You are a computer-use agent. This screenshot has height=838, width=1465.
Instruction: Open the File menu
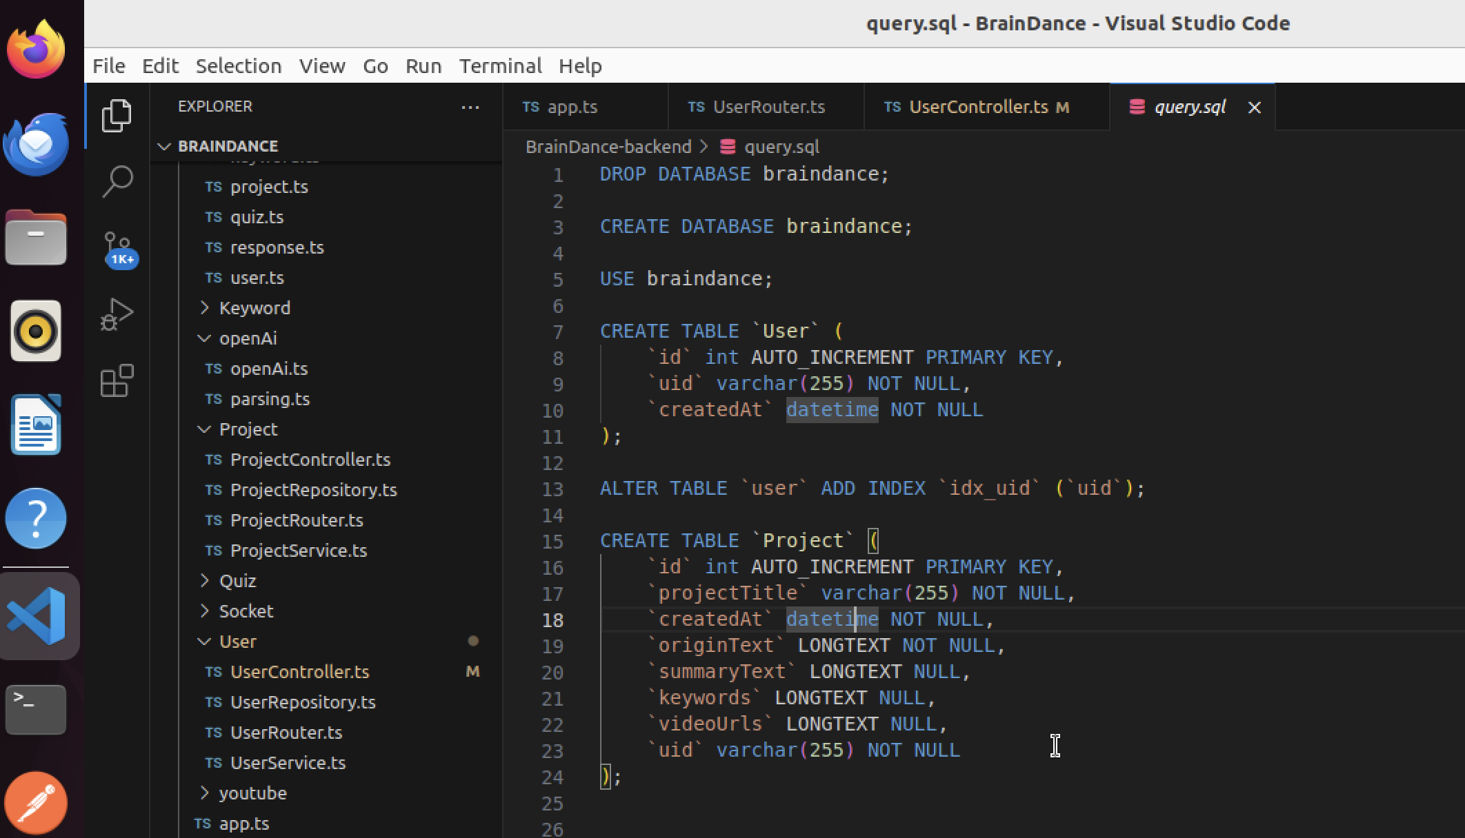click(109, 66)
